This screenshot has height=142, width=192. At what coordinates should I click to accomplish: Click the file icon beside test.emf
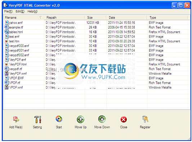[x=6, y=36]
